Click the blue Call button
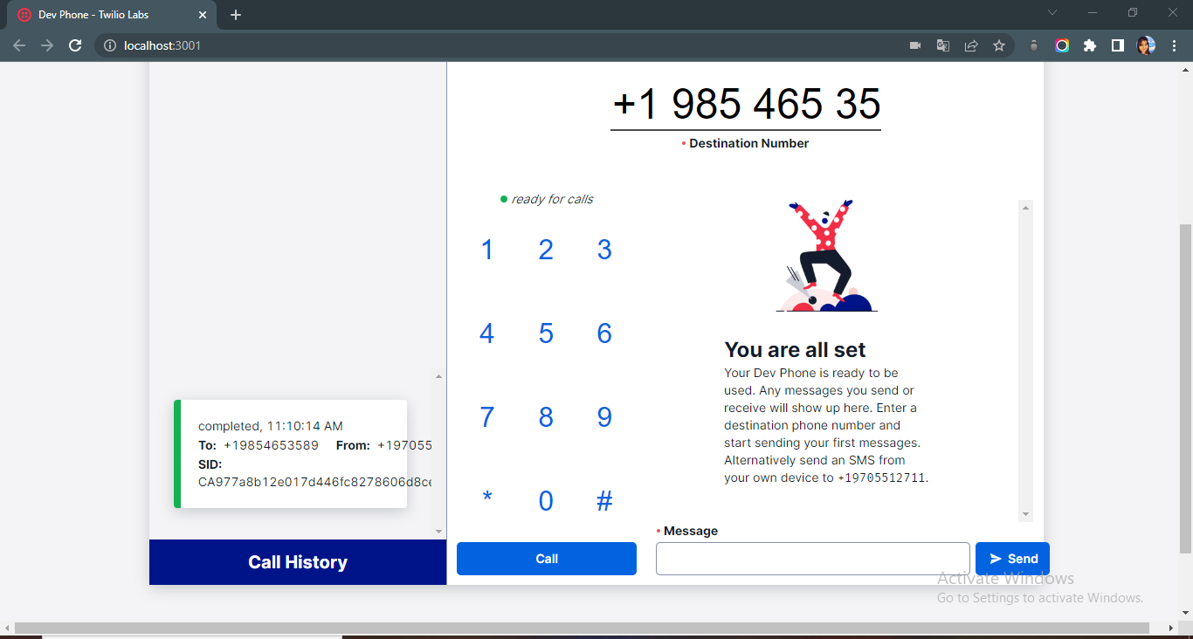This screenshot has height=639, width=1193. [x=547, y=559]
